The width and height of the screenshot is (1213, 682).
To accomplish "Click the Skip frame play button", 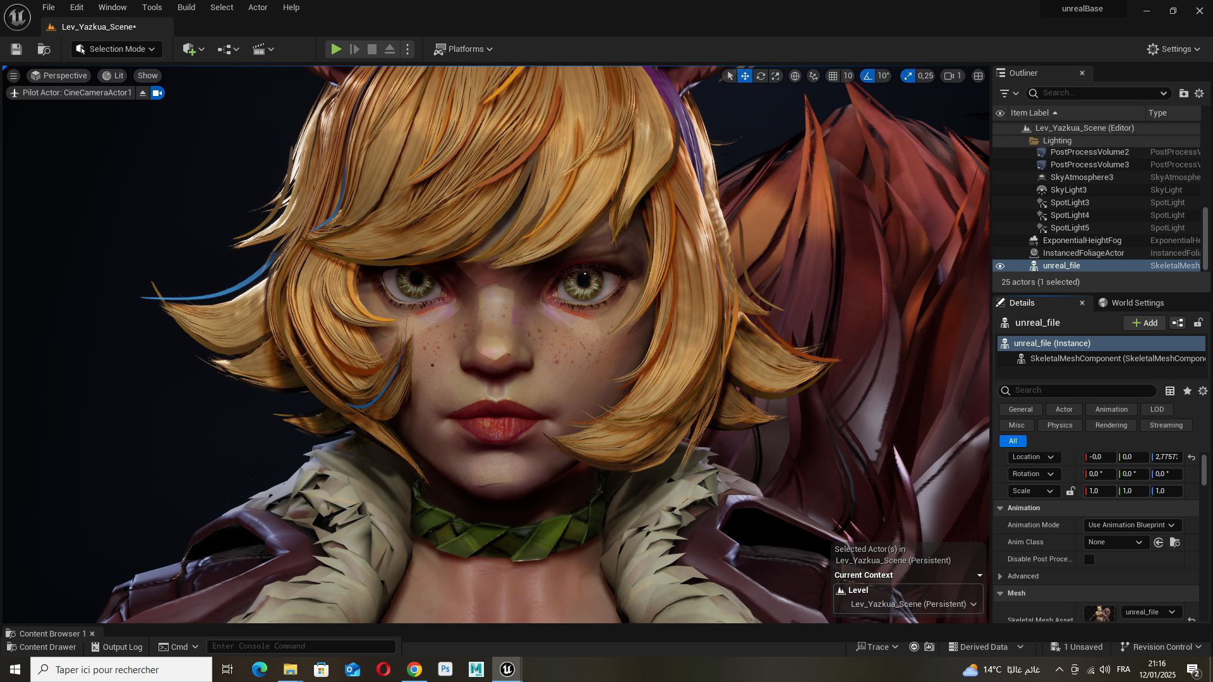I will tap(354, 49).
